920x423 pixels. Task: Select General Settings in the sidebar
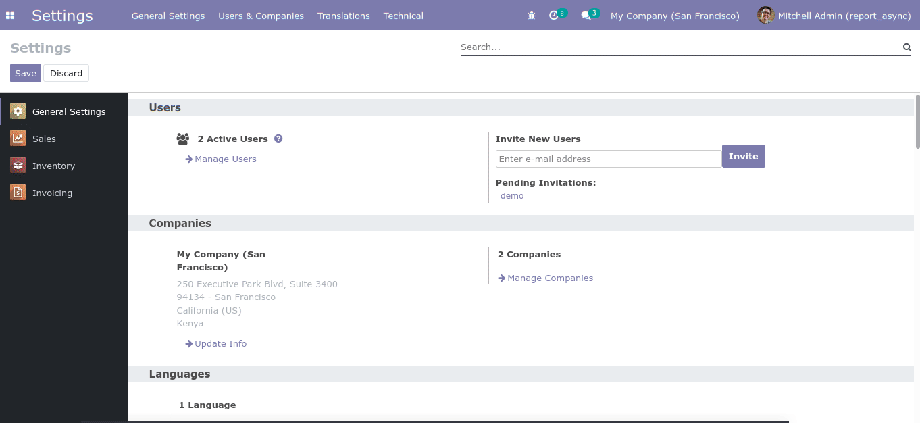click(x=68, y=111)
